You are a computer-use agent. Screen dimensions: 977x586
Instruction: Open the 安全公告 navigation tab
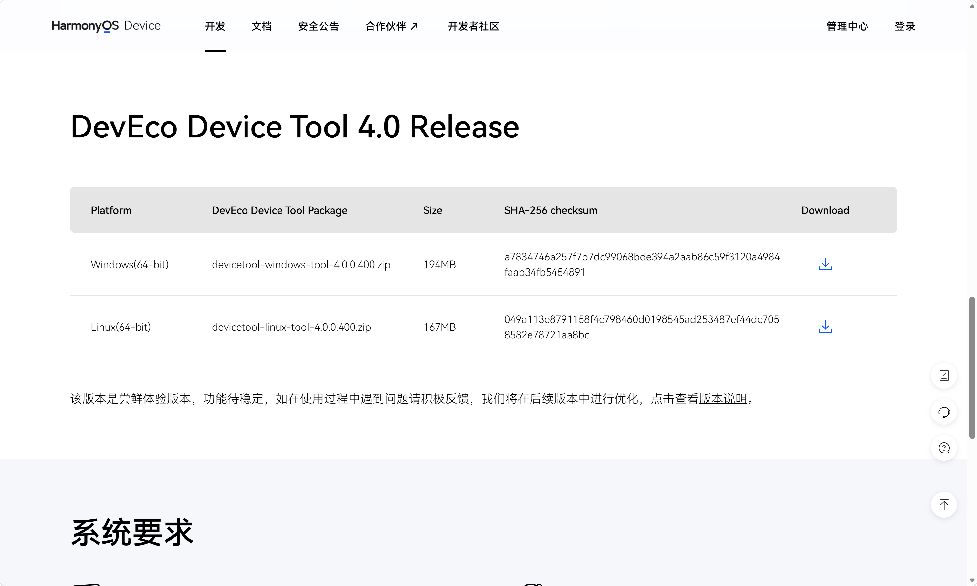pyautogui.click(x=318, y=26)
